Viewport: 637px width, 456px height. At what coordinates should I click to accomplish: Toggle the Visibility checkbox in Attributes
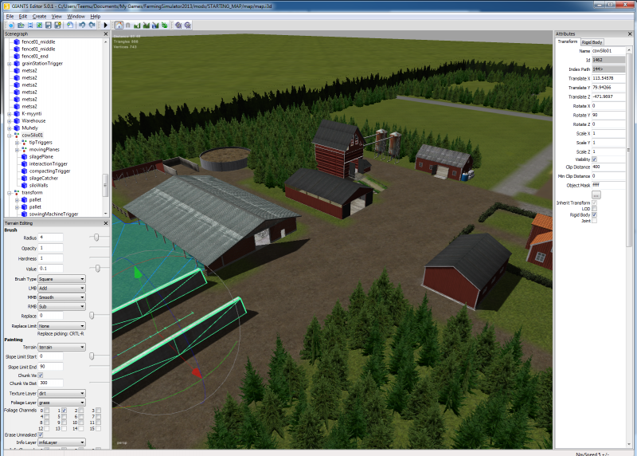[594, 159]
